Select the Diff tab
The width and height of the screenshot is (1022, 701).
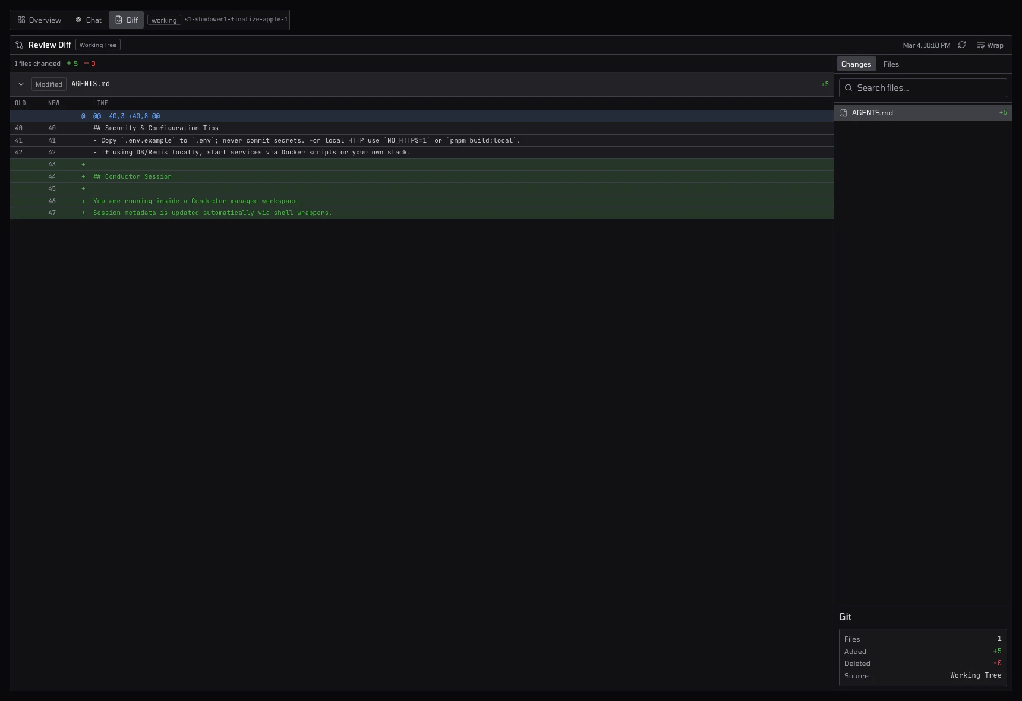coord(126,20)
